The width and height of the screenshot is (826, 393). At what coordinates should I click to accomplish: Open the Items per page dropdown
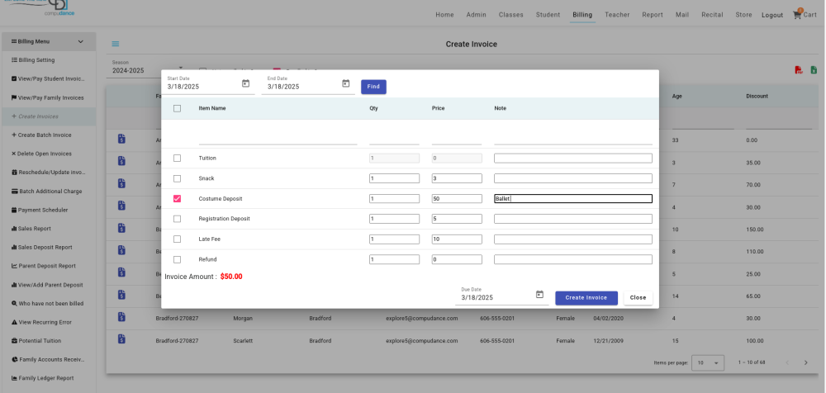[708, 363]
